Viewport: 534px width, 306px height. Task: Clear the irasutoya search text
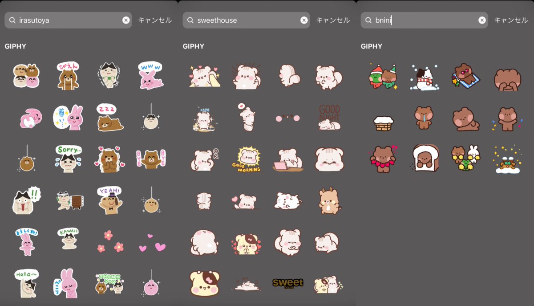point(126,20)
